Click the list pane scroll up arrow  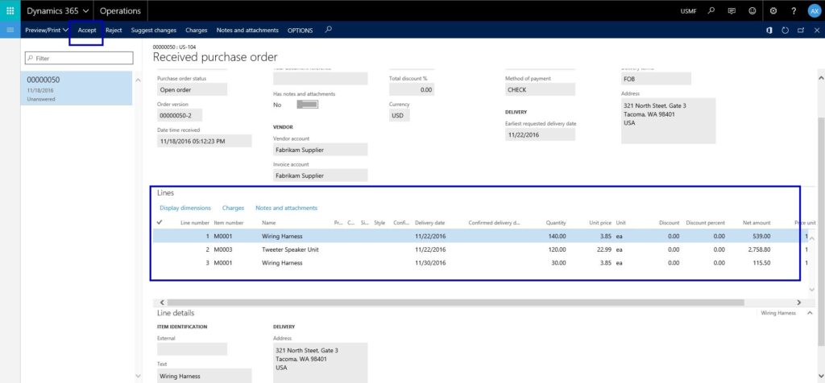coord(139,80)
